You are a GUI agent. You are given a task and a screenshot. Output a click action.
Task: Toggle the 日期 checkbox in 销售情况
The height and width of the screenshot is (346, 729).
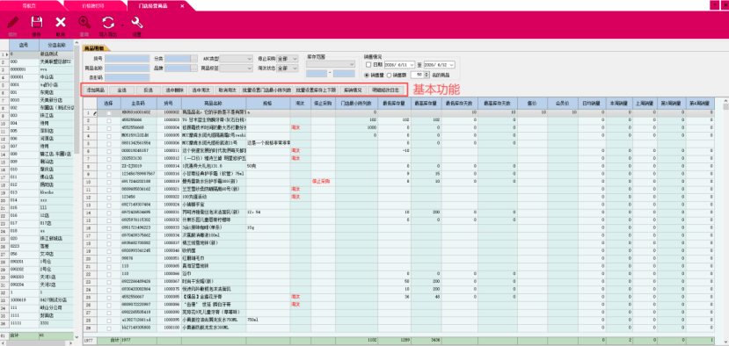tap(368, 65)
